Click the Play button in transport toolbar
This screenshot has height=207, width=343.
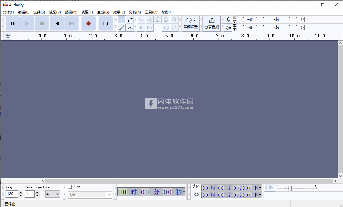coord(27,23)
